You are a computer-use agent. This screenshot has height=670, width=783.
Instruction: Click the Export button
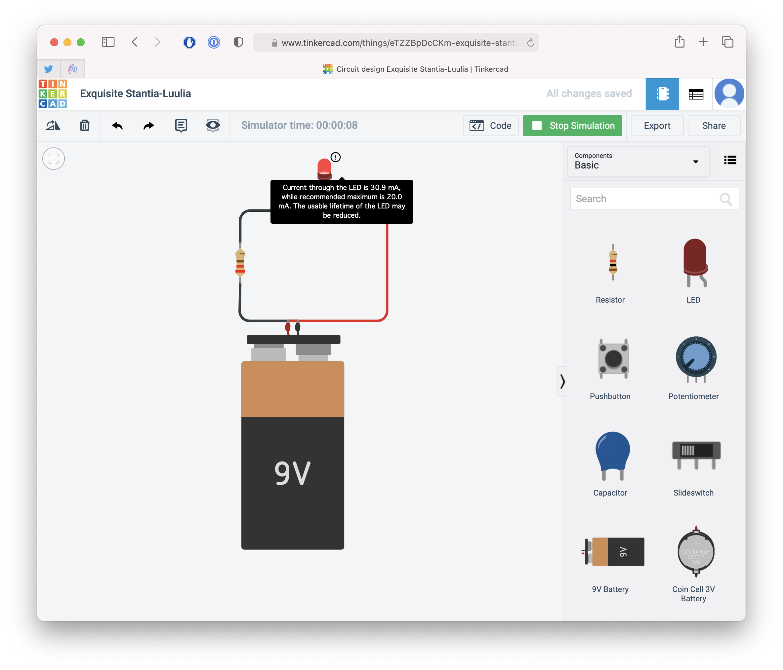tap(657, 126)
